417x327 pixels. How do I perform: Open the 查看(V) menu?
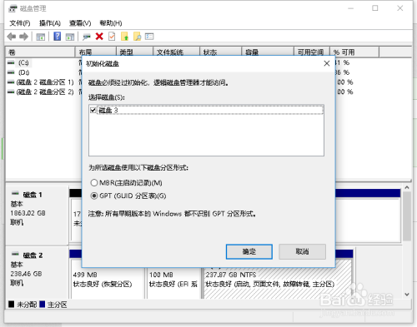coord(80,23)
